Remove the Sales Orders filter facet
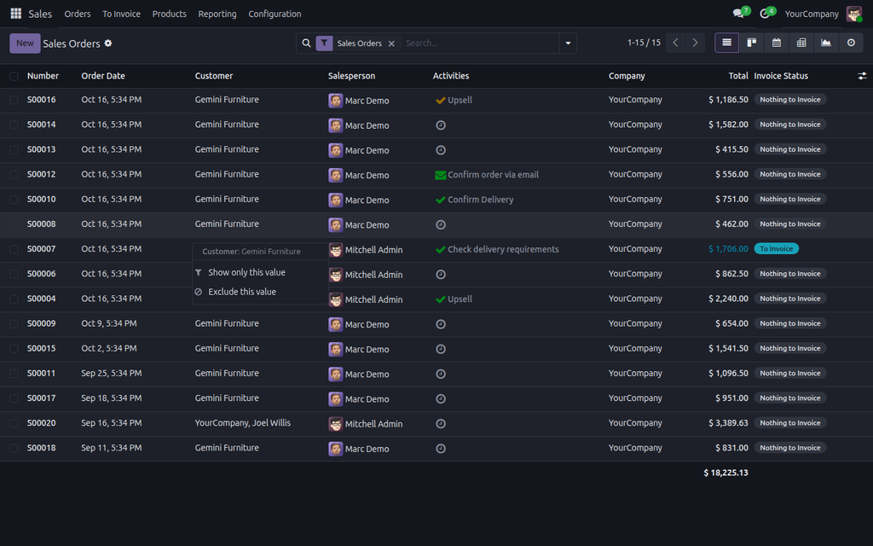Image resolution: width=873 pixels, height=546 pixels. (x=391, y=44)
